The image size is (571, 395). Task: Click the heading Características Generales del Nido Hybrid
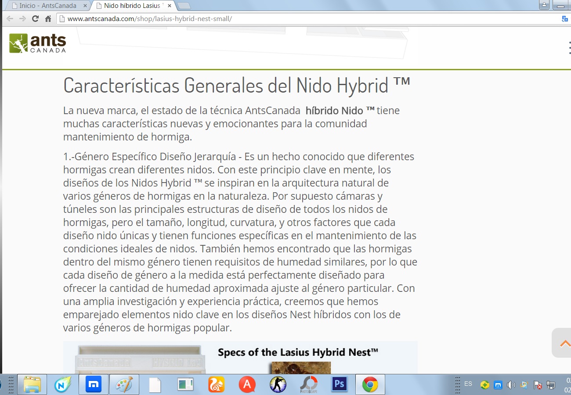click(x=237, y=85)
